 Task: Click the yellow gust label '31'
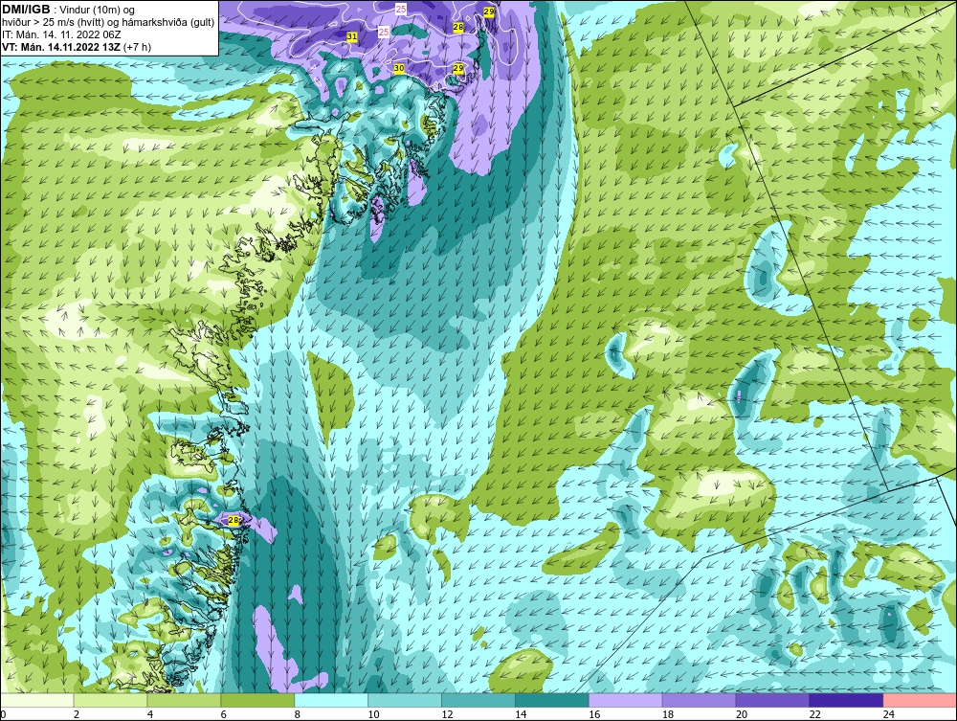351,36
